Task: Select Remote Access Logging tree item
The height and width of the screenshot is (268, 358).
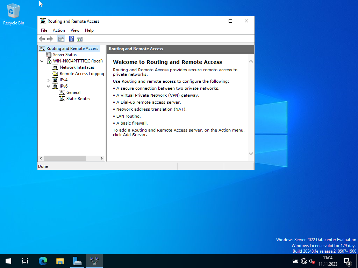Action: click(x=82, y=74)
